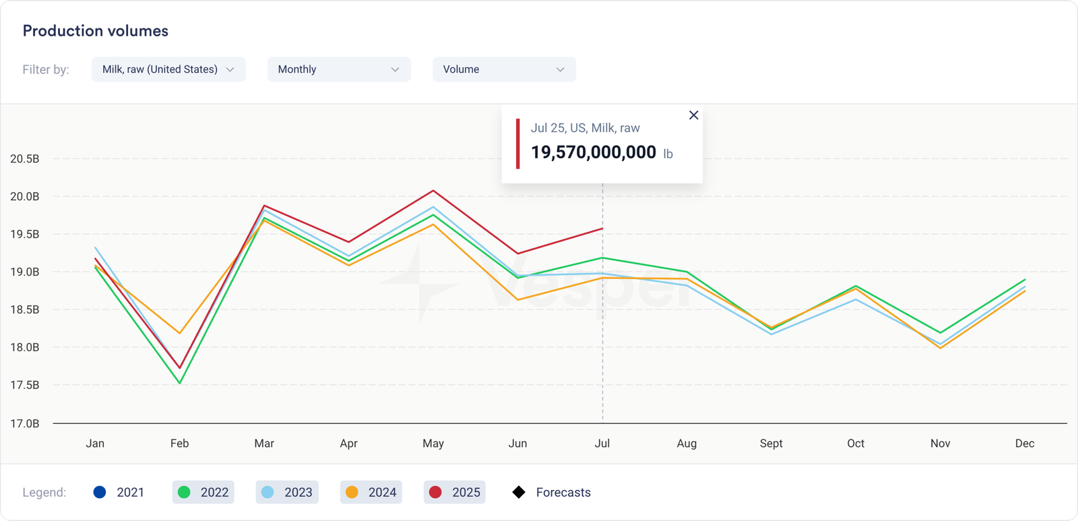Image resolution: width=1078 pixels, height=521 pixels.
Task: Toggle the 2022 legend series
Action: coord(203,492)
